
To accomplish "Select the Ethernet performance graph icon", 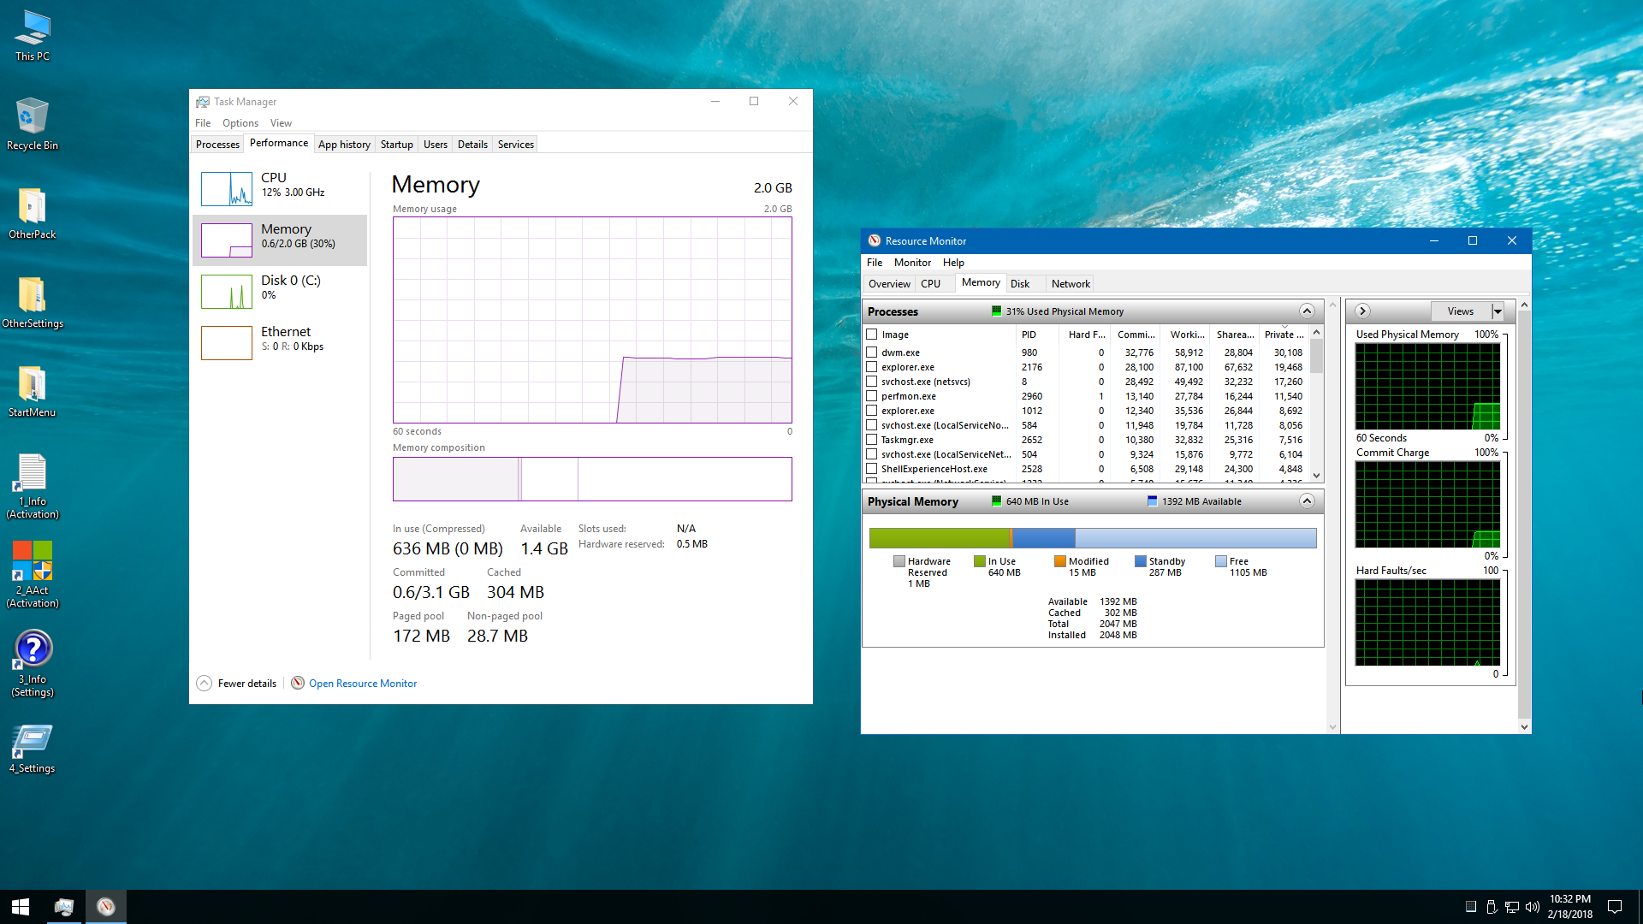I will (227, 343).
